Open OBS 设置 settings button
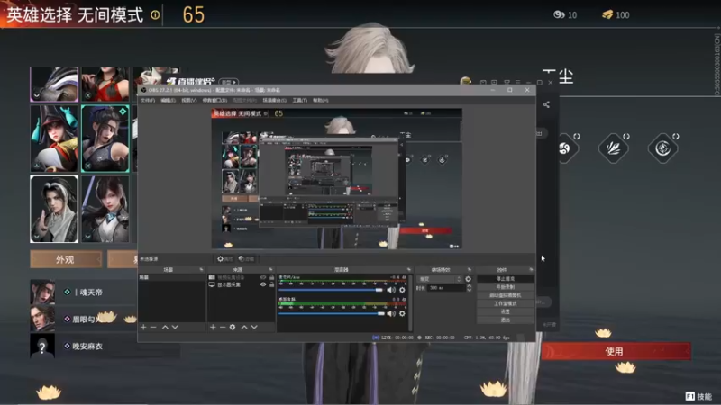Screen dimensions: 721x405 (x=506, y=311)
